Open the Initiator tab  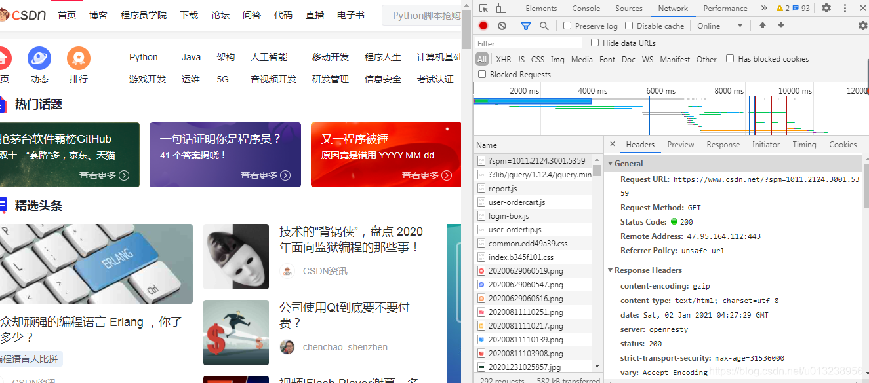(x=766, y=145)
